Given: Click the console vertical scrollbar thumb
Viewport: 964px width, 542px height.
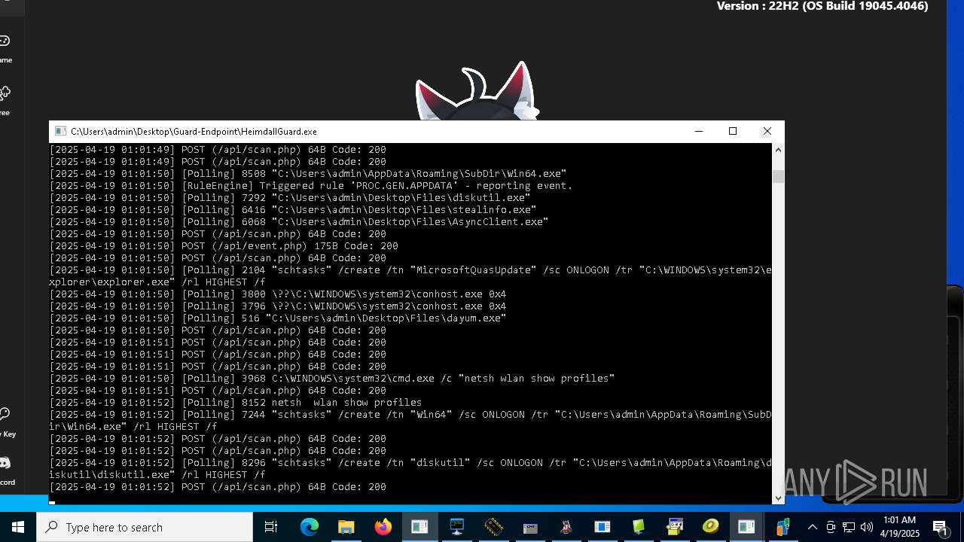Looking at the screenshot, I should pyautogui.click(x=778, y=176).
